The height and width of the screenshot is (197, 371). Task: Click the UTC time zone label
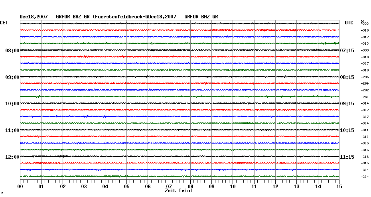(x=349, y=23)
